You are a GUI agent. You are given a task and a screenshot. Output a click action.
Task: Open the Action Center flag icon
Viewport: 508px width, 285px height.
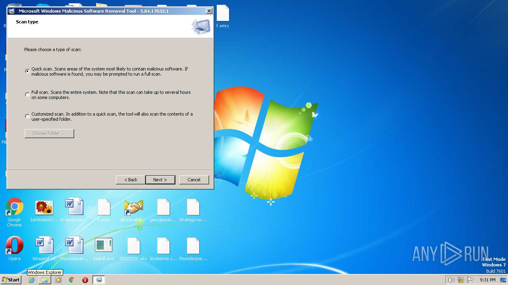point(470,280)
